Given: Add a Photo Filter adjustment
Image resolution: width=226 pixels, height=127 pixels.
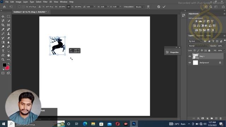Looking at the screenshot, I should tap(206, 26).
